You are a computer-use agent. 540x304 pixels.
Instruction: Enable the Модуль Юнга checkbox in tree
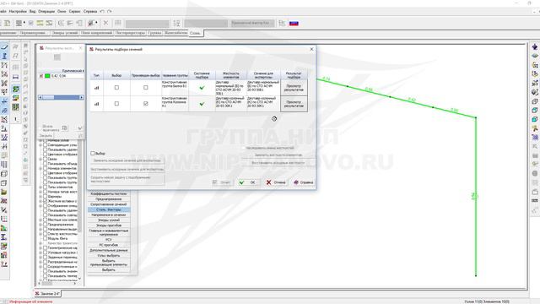click(x=45, y=238)
